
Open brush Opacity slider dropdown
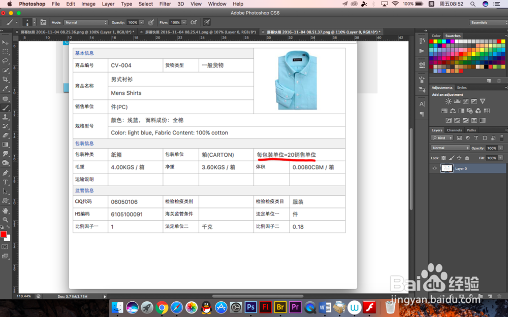pyautogui.click(x=141, y=22)
